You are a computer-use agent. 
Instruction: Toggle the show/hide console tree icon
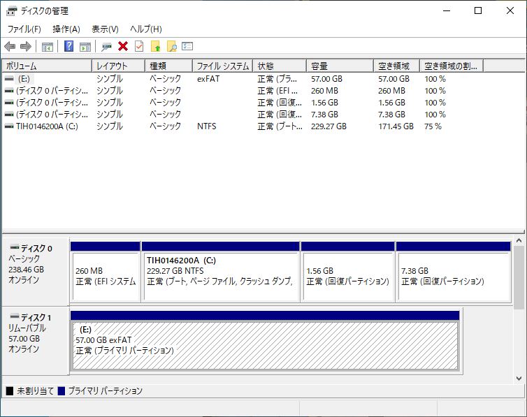[x=48, y=47]
